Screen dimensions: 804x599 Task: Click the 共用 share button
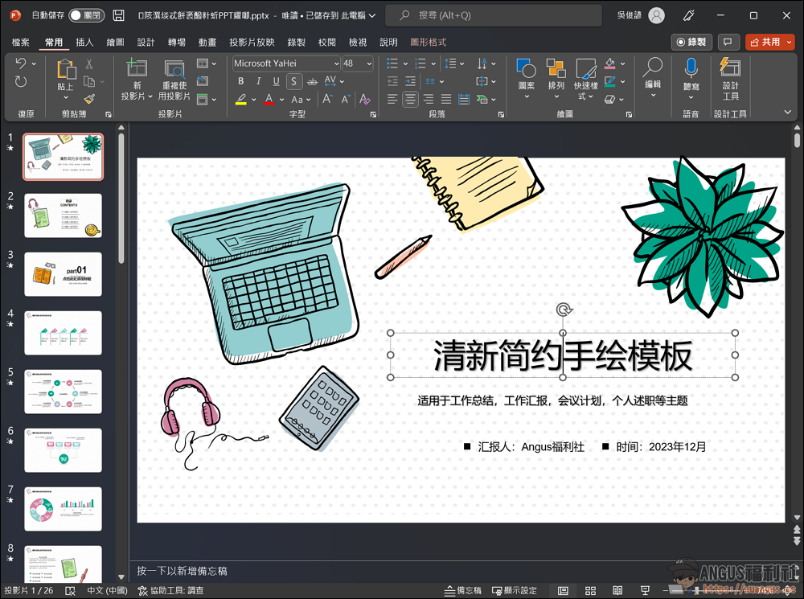click(765, 42)
